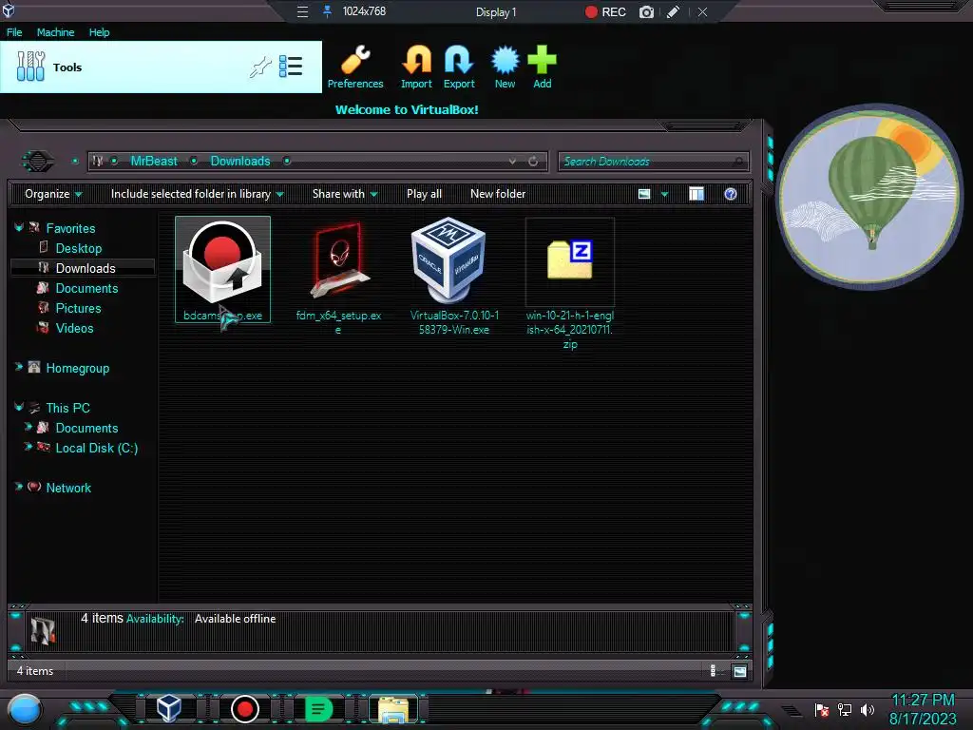Image resolution: width=973 pixels, height=730 pixels.
Task: Open the Help menu
Action: tap(99, 32)
